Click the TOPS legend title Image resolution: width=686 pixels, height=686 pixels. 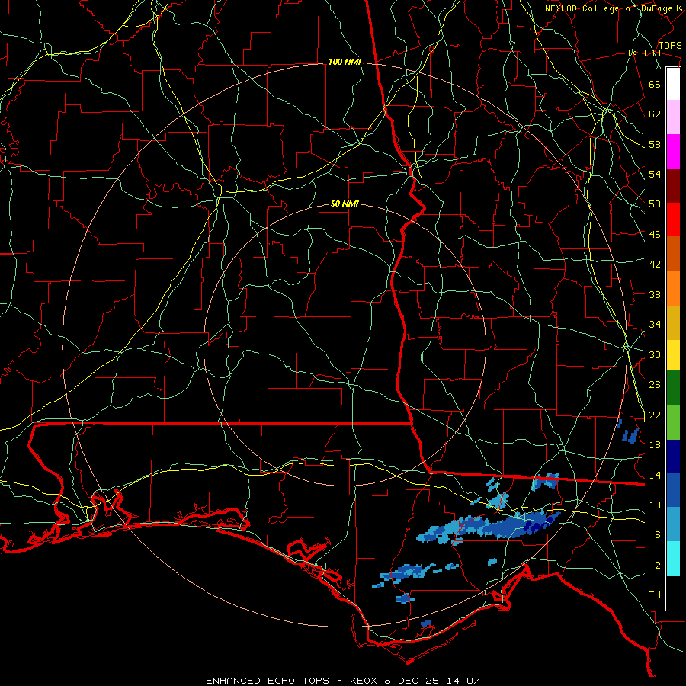pos(670,45)
